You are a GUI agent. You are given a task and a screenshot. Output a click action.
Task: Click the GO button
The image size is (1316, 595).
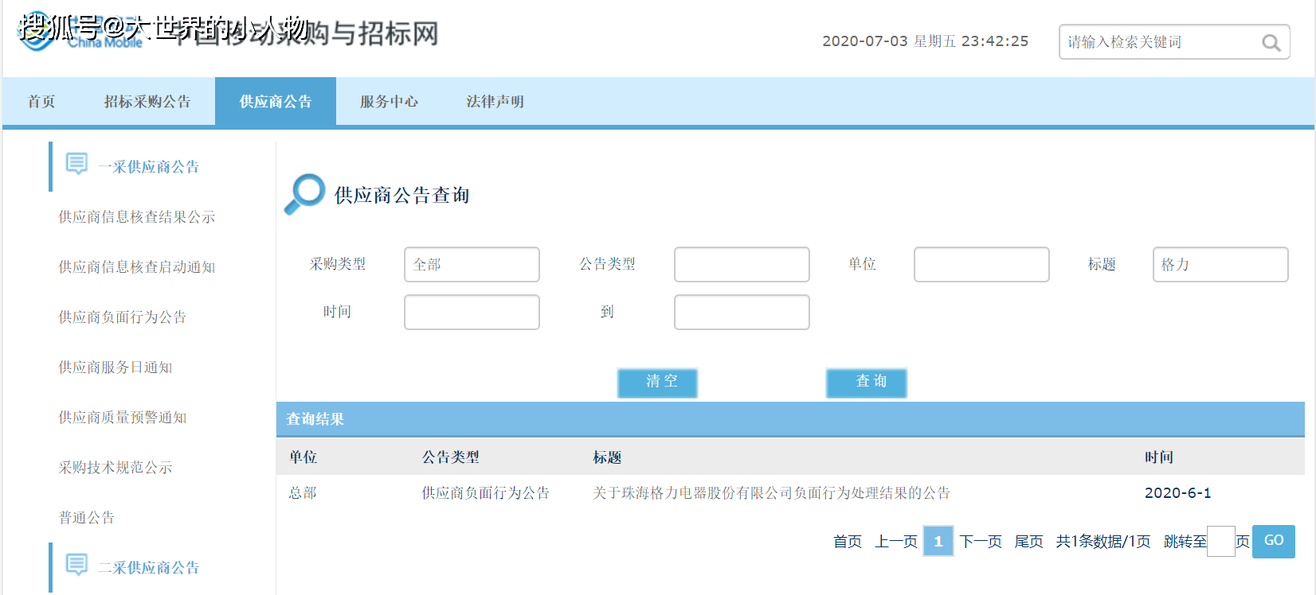(x=1274, y=541)
